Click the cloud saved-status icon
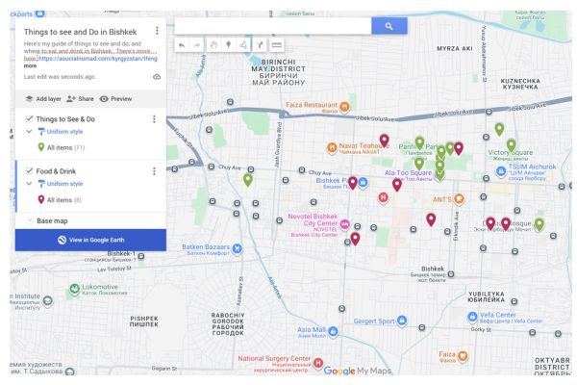The height and width of the screenshot is (385, 577). point(157,77)
